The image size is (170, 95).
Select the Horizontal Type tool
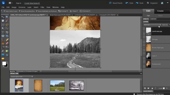3,32
